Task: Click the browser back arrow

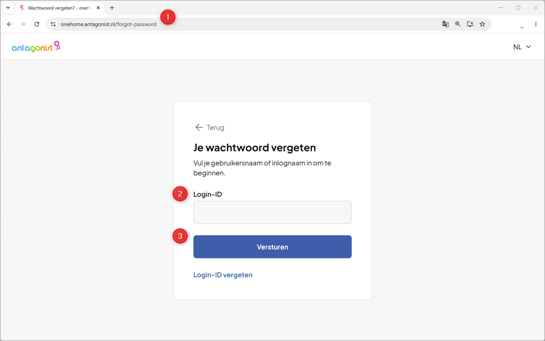Action: (9, 24)
